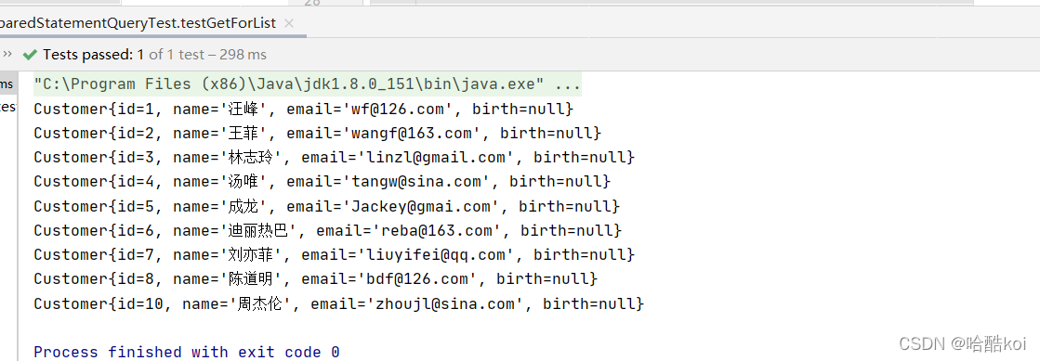Image resolution: width=1040 pixels, height=361 pixels.
Task: Select the Customer id=7 liuyifei@qq.com line
Action: [335, 254]
